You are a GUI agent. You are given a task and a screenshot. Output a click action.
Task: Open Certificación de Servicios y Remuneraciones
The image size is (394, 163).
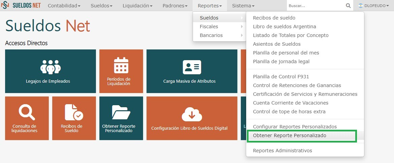[305, 94]
